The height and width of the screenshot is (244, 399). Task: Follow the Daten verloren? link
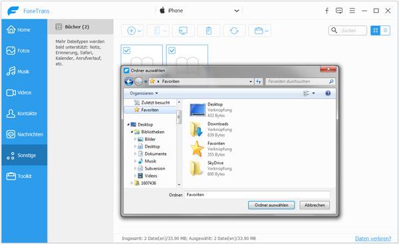click(373, 239)
